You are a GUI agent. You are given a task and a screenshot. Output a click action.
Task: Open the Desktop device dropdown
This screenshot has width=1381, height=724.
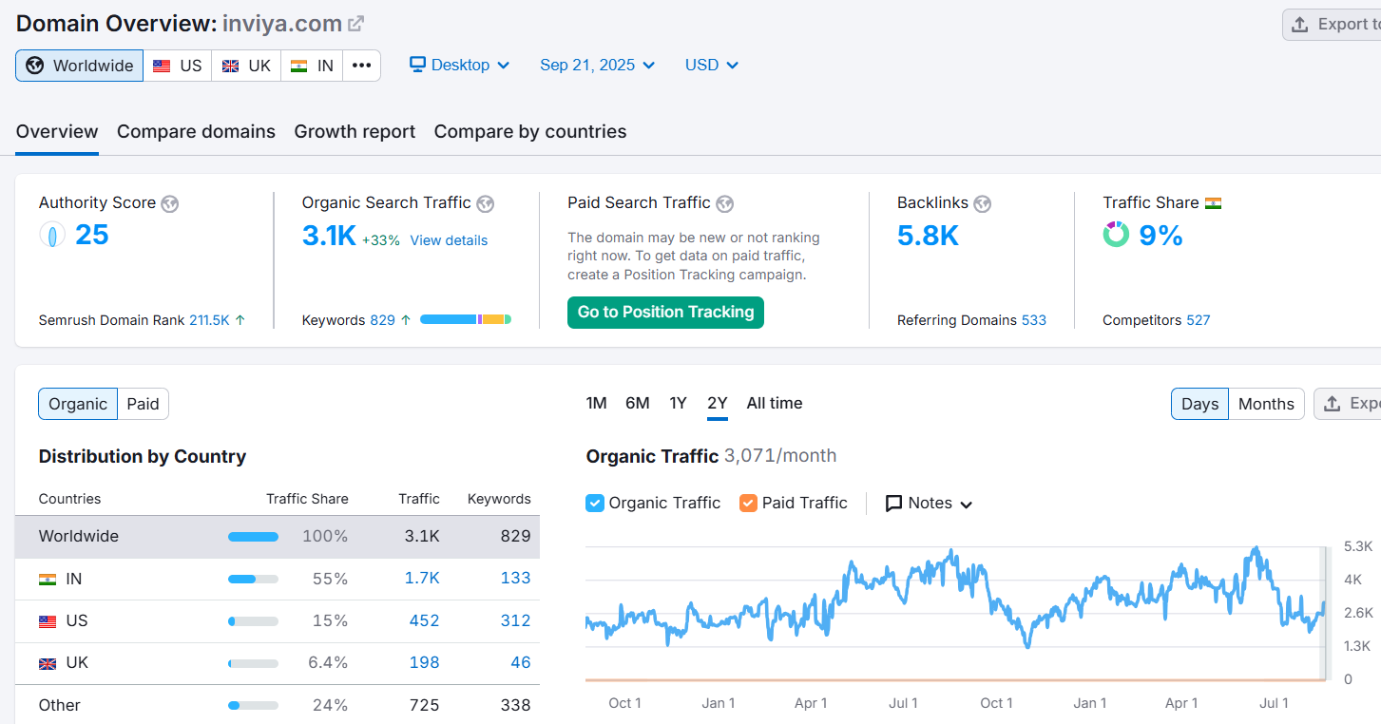460,65
